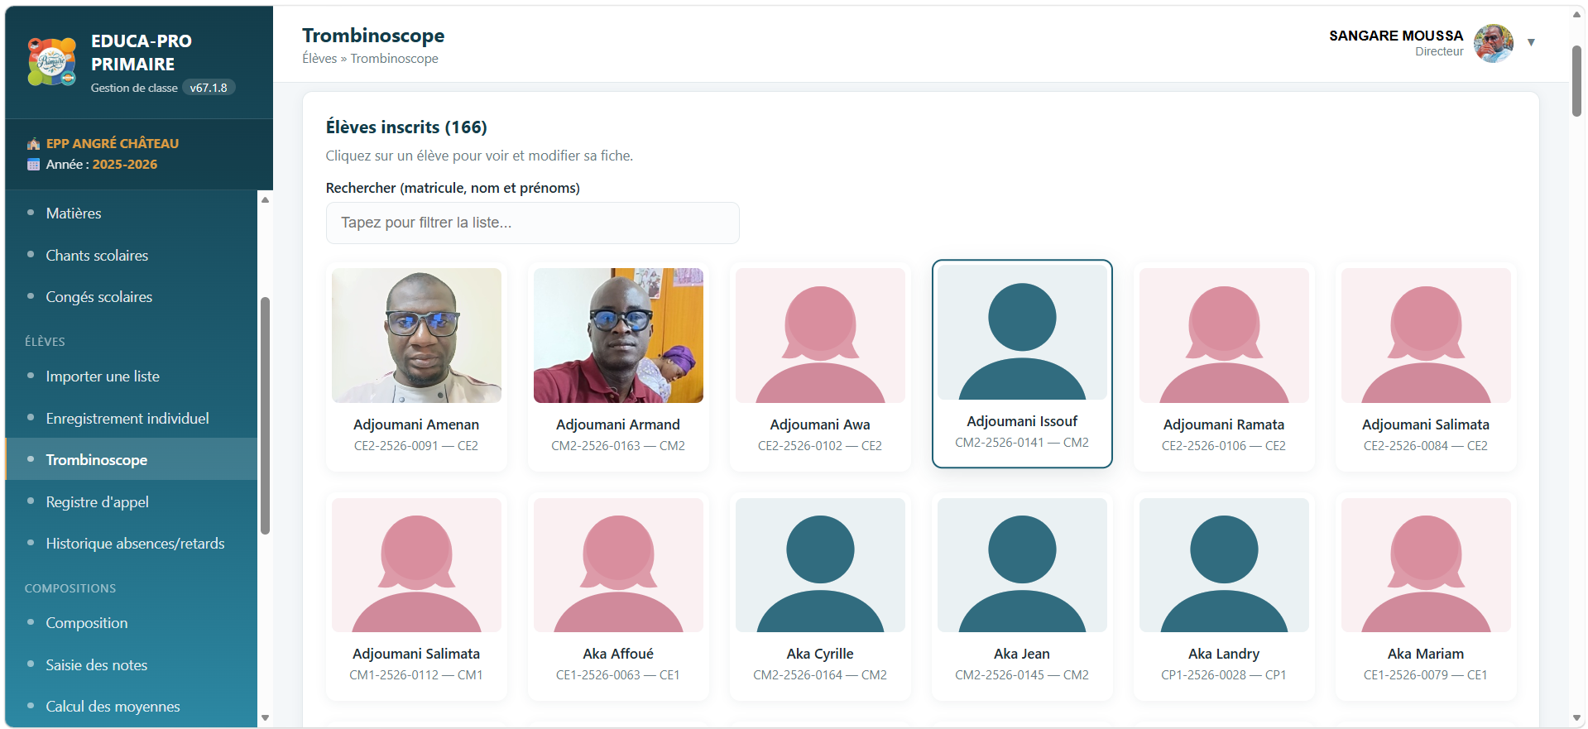This screenshot has height=729, width=1588.
Task: Click the Élèves breadcrumb link
Action: coord(319,59)
